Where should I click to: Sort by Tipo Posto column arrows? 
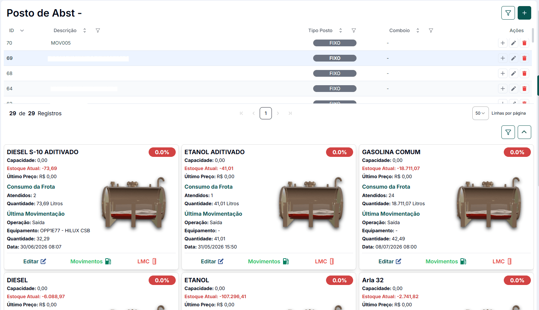pyautogui.click(x=341, y=30)
